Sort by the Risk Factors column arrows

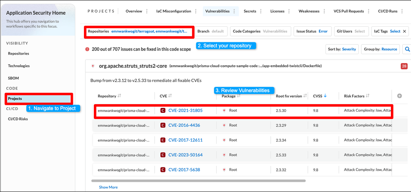point(367,96)
